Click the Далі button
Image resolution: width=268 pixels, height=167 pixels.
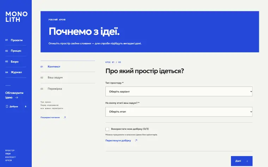pos(242,161)
